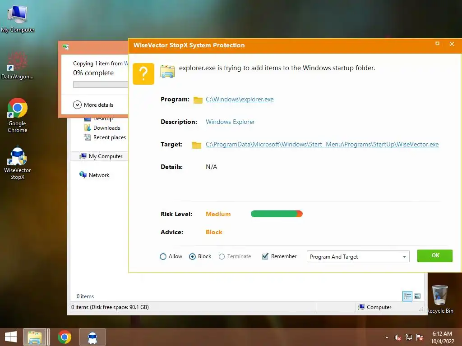Click the disk free space status text

point(110,307)
